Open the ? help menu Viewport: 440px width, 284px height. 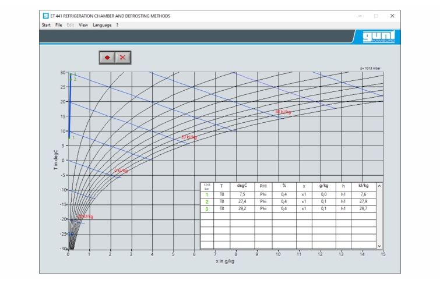coord(117,25)
